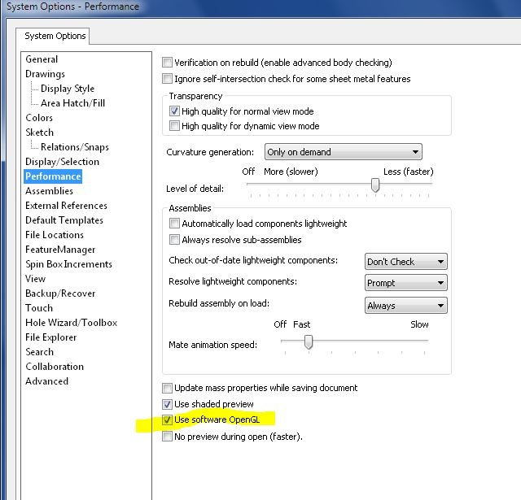
Task: Enable Automatically load components lightweight
Action: coord(174,224)
